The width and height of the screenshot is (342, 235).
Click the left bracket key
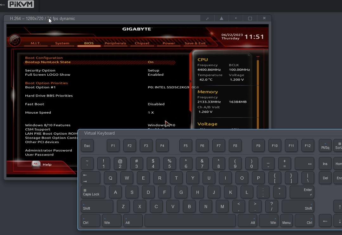[275, 178]
